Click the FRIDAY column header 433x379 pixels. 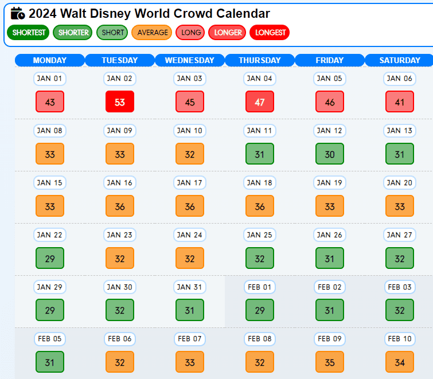click(x=330, y=60)
